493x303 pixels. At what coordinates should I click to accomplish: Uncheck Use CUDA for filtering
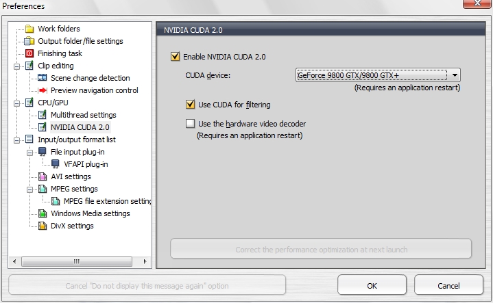191,105
